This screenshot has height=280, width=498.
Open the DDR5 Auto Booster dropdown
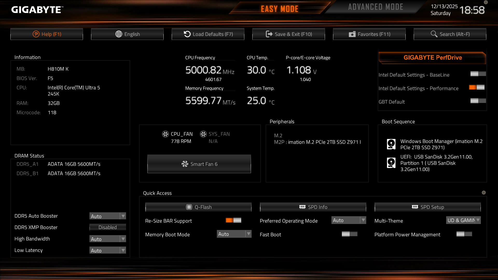click(108, 216)
